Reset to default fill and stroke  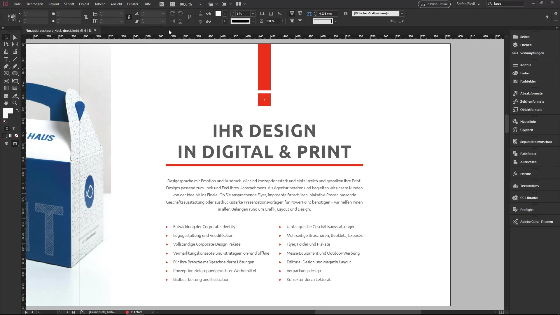(x=5, y=122)
